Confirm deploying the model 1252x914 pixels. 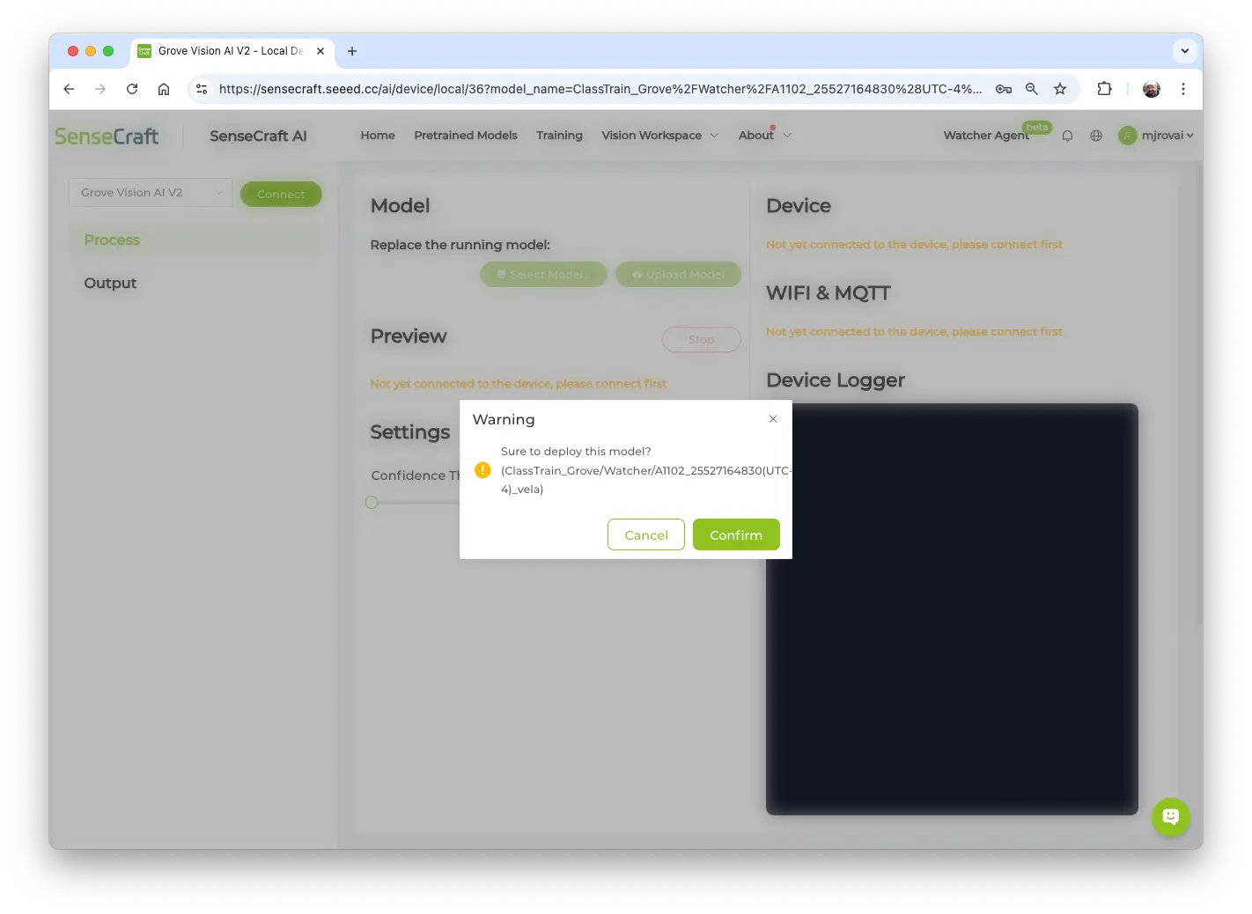point(736,534)
